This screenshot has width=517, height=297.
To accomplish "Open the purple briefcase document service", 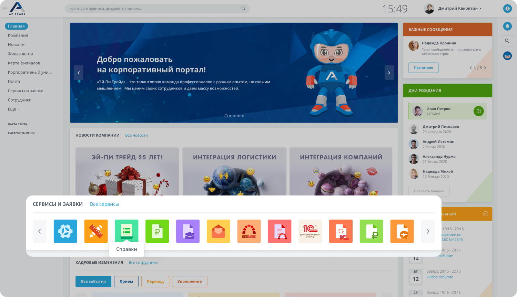I will pos(188,231).
